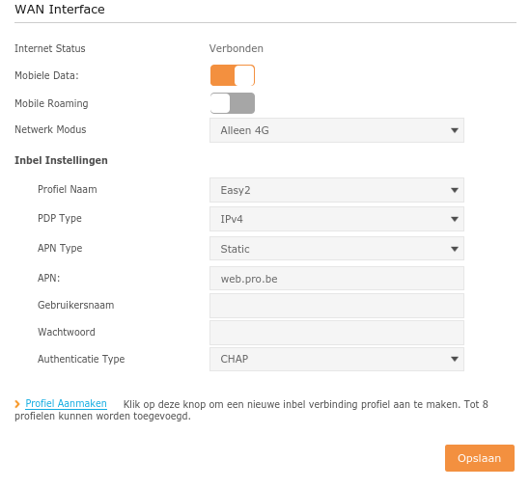Click the Wachtwoord input field
The width and height of the screenshot is (530, 488).
pos(337,333)
